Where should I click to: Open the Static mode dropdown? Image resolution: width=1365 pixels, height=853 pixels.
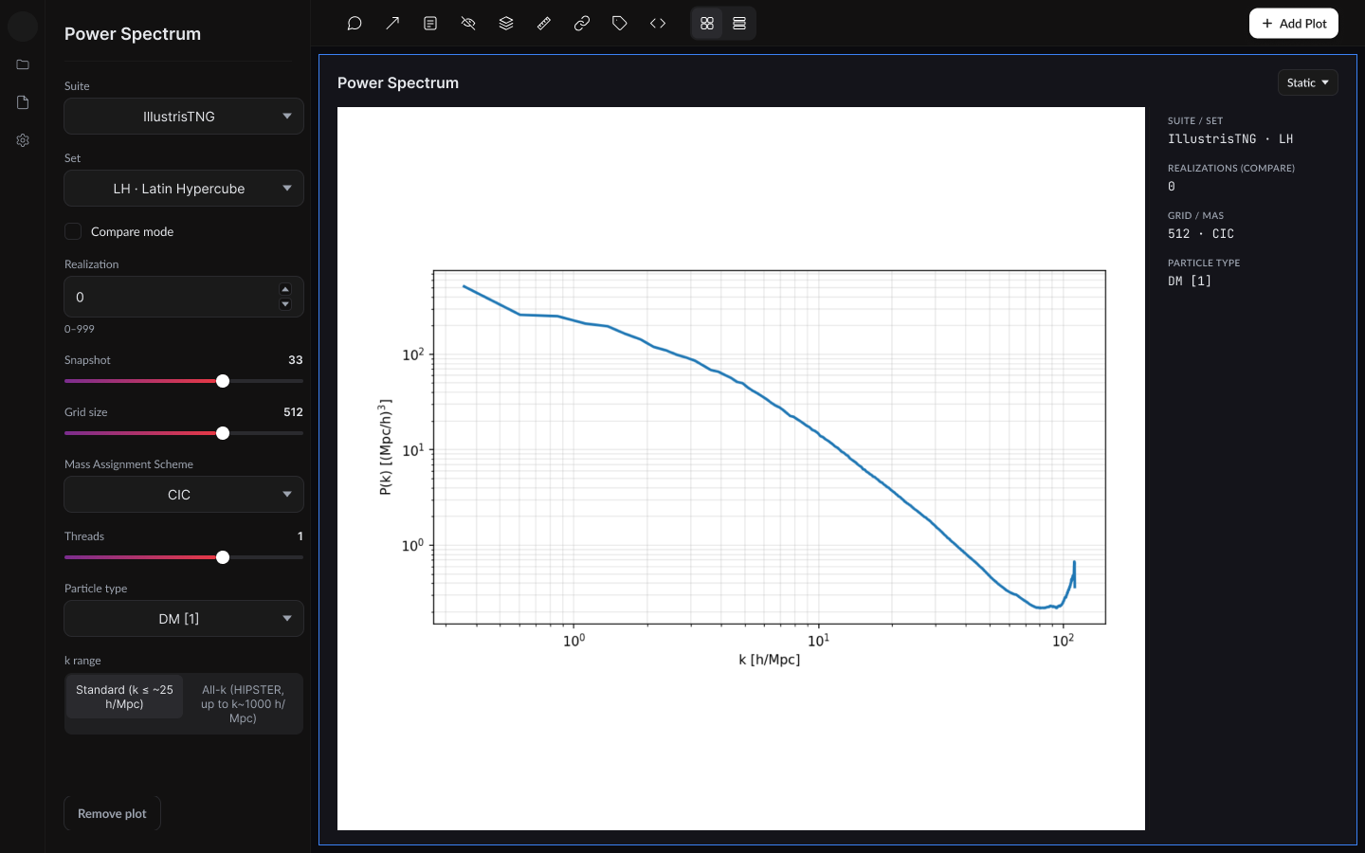click(x=1307, y=82)
